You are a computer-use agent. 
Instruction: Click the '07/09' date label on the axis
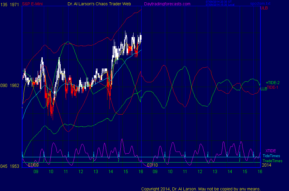tap(33, 165)
